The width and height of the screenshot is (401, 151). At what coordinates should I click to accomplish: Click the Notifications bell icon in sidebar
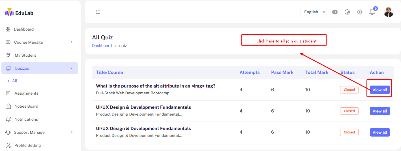coord(8,119)
